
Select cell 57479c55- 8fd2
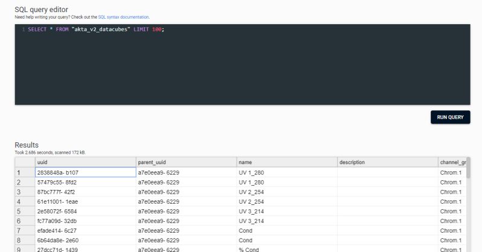pyautogui.click(x=86, y=182)
